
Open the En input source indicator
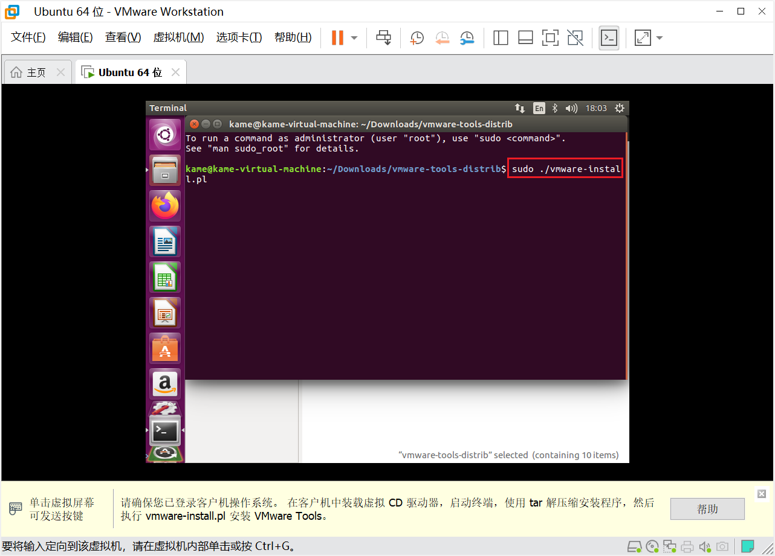[x=539, y=108]
